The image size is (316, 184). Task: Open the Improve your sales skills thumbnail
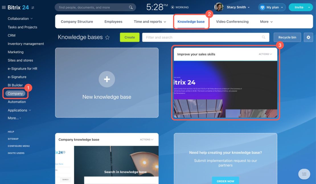225,89
